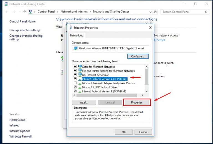The width and height of the screenshot is (213, 144).
Task: Open Internet Options link
Action: [x=20, y=131]
